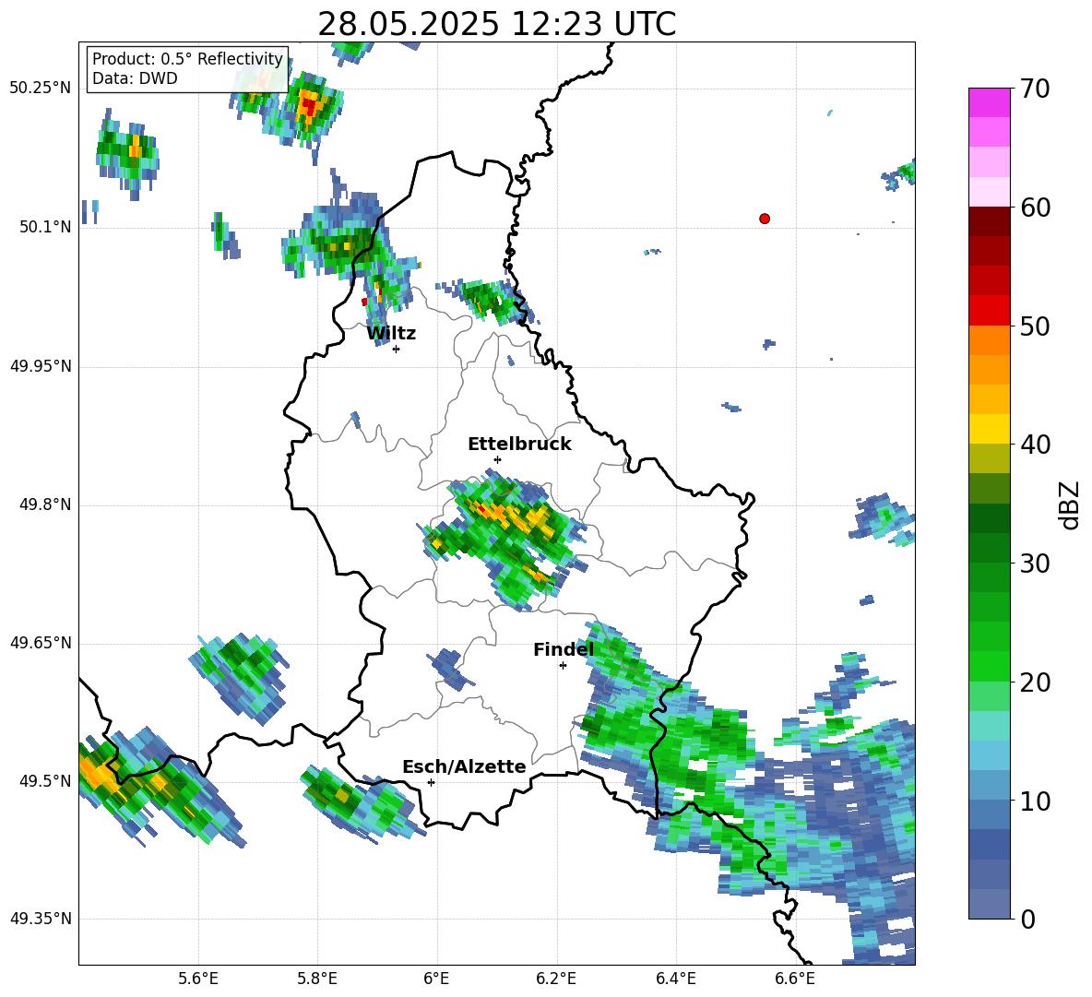Pick the bright red colorbar segment near 50 dBZ

(x=990, y=311)
